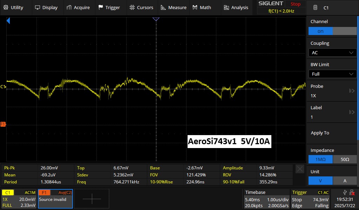Open the C1 channel descriptor box
The height and width of the screenshot is (210, 359).
point(19,199)
